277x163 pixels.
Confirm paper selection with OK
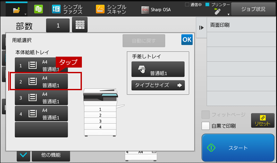[x=187, y=40]
